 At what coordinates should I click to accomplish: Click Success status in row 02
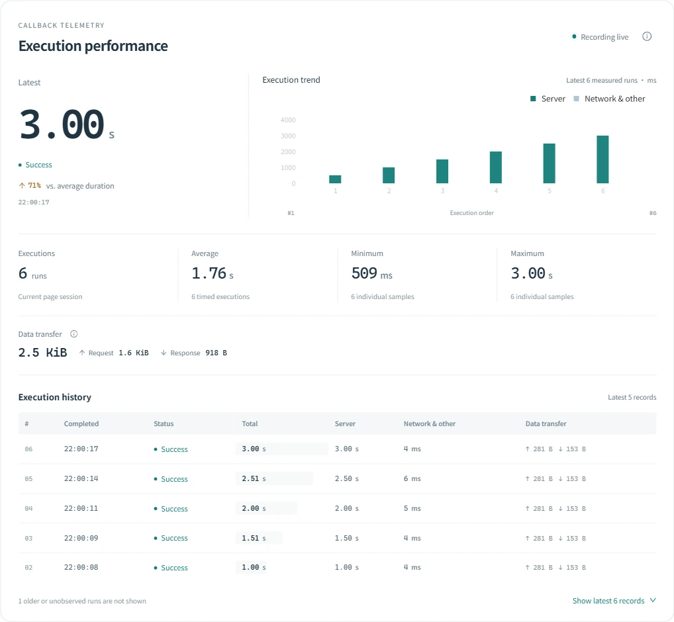[171, 568]
